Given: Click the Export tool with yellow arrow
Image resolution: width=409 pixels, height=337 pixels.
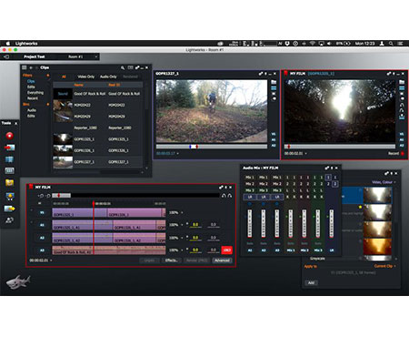Looking at the screenshot, I should (10, 209).
